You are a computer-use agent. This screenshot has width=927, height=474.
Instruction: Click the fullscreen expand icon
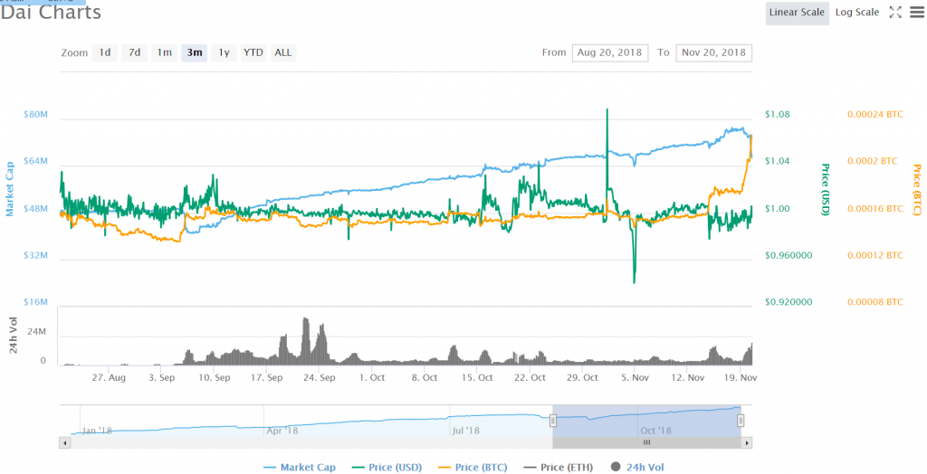895,12
